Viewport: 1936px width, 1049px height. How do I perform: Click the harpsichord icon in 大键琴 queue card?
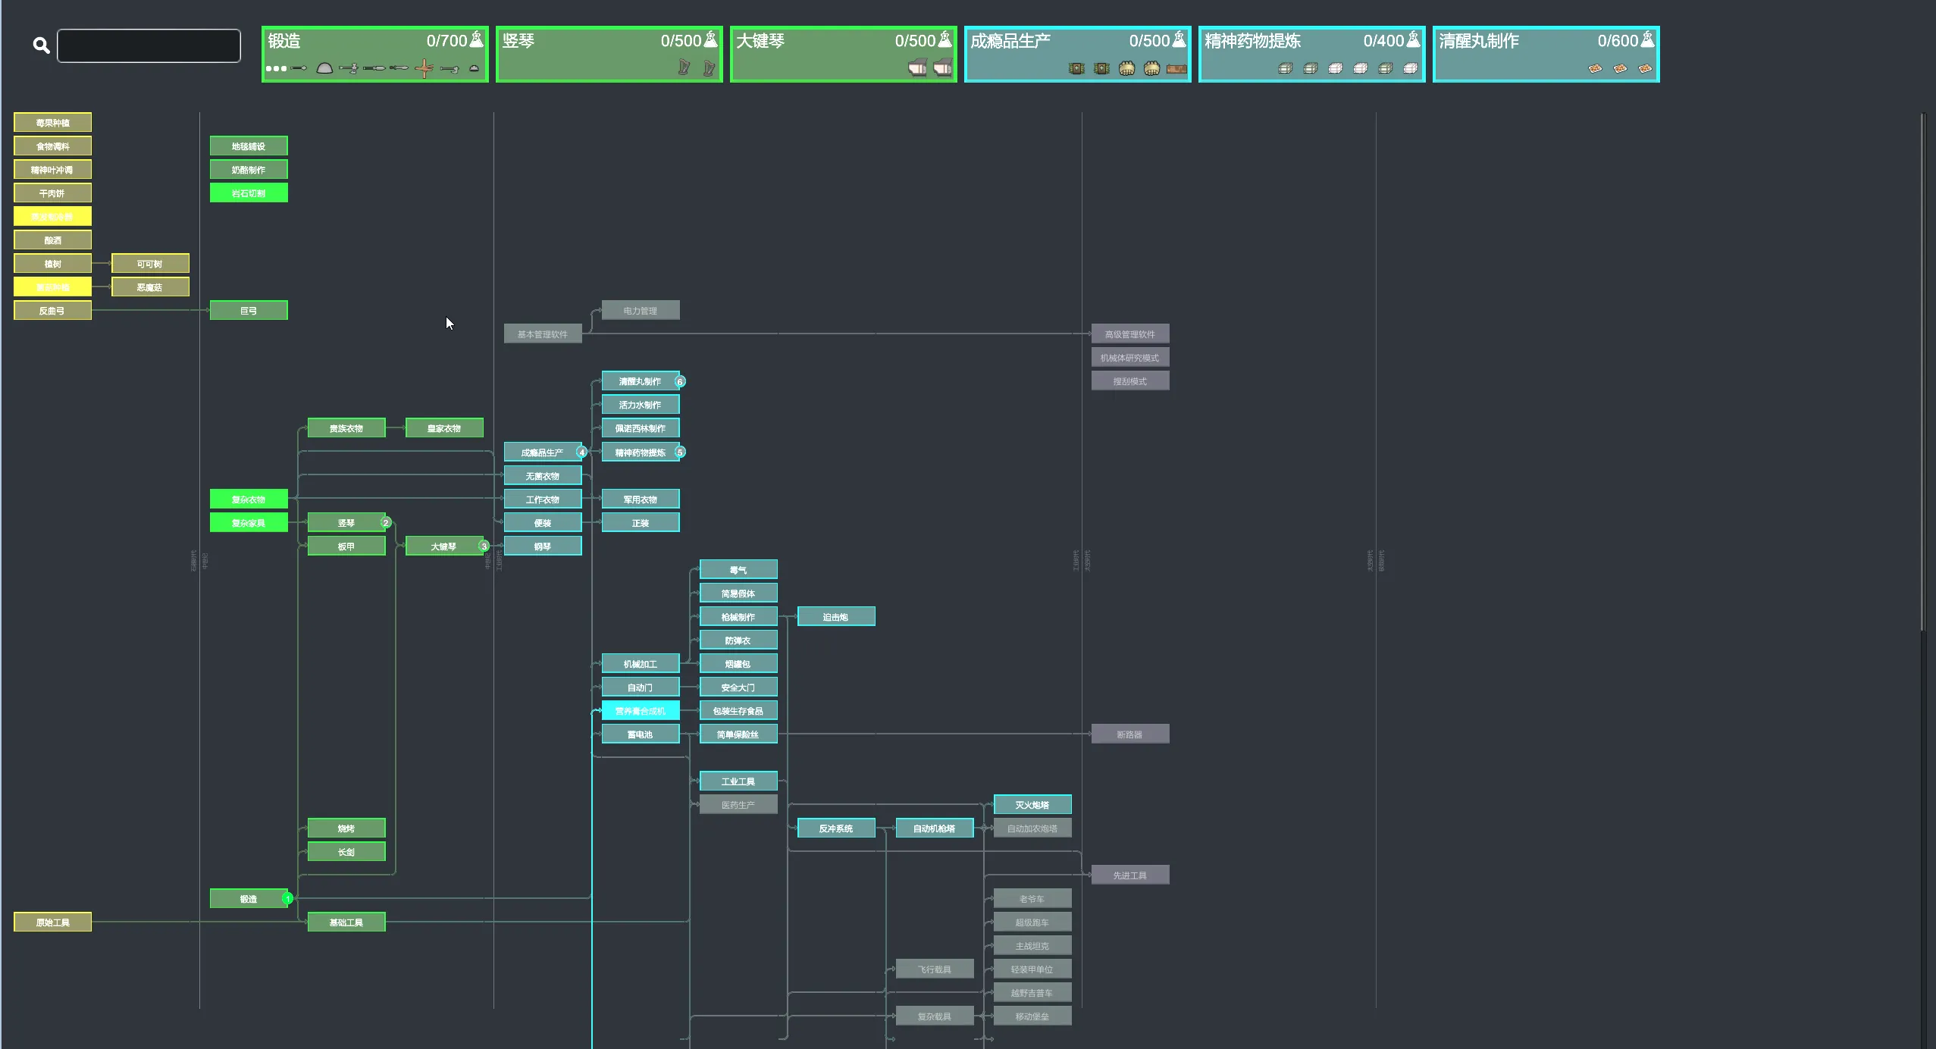(x=917, y=68)
